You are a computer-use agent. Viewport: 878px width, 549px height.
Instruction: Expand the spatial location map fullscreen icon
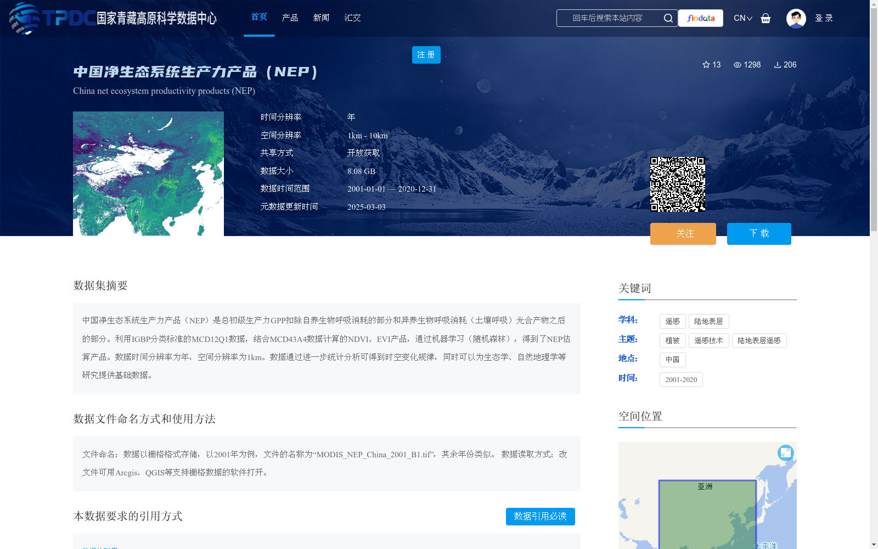point(786,453)
